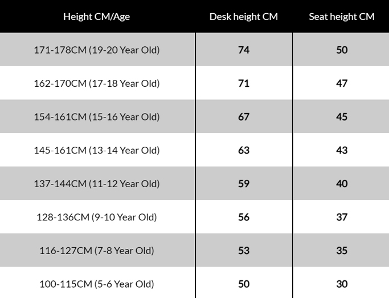Select the 137-144CM (11-12 Year Old) row
Viewport: 389px width, 298px height.
pos(195,183)
